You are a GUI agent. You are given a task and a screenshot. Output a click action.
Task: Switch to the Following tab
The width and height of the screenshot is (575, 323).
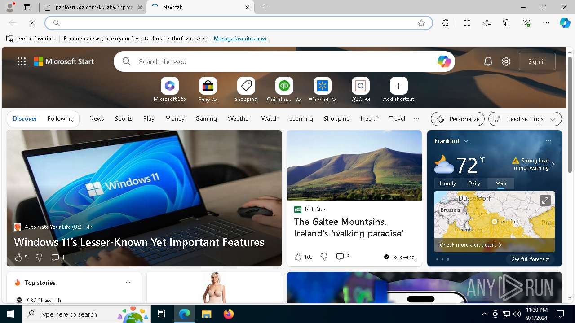60,118
